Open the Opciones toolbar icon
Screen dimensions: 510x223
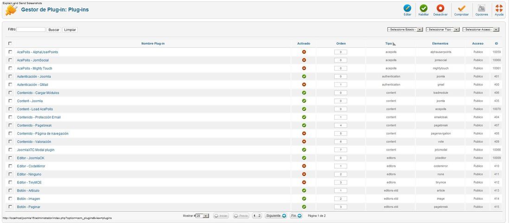click(481, 8)
